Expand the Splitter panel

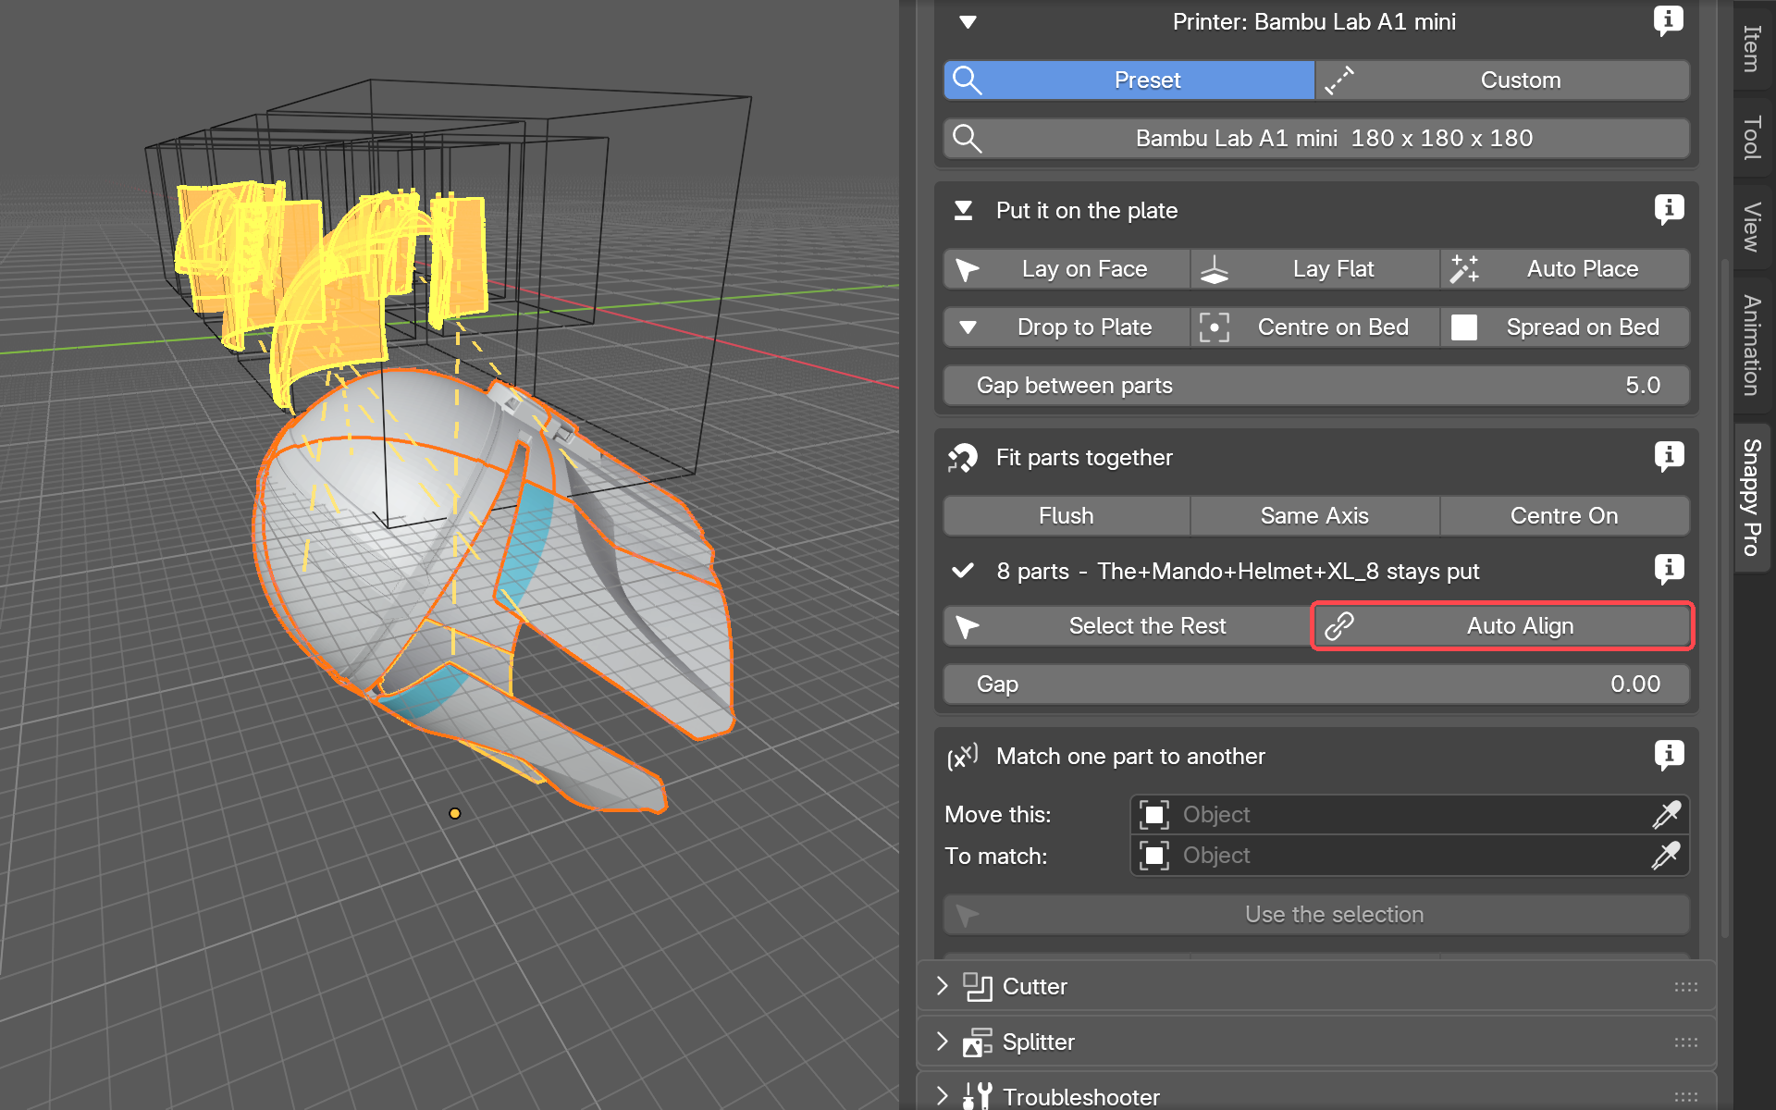click(x=942, y=1042)
